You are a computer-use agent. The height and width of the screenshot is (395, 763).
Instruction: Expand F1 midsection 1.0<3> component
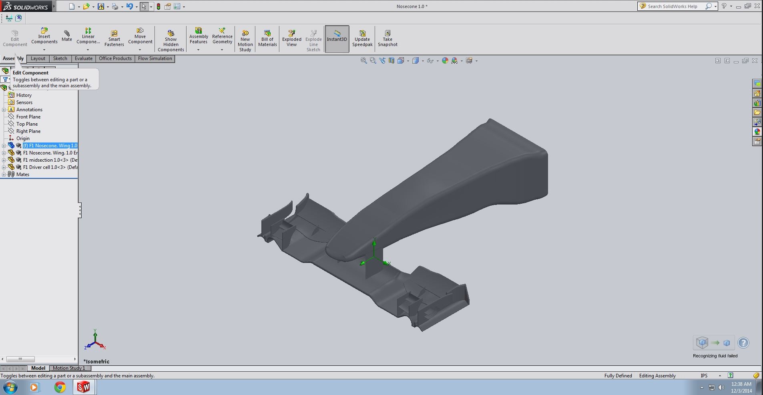4,160
